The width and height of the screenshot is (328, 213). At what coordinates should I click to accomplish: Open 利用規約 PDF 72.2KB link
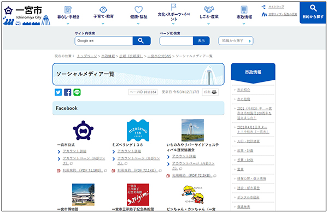coord(192,176)
